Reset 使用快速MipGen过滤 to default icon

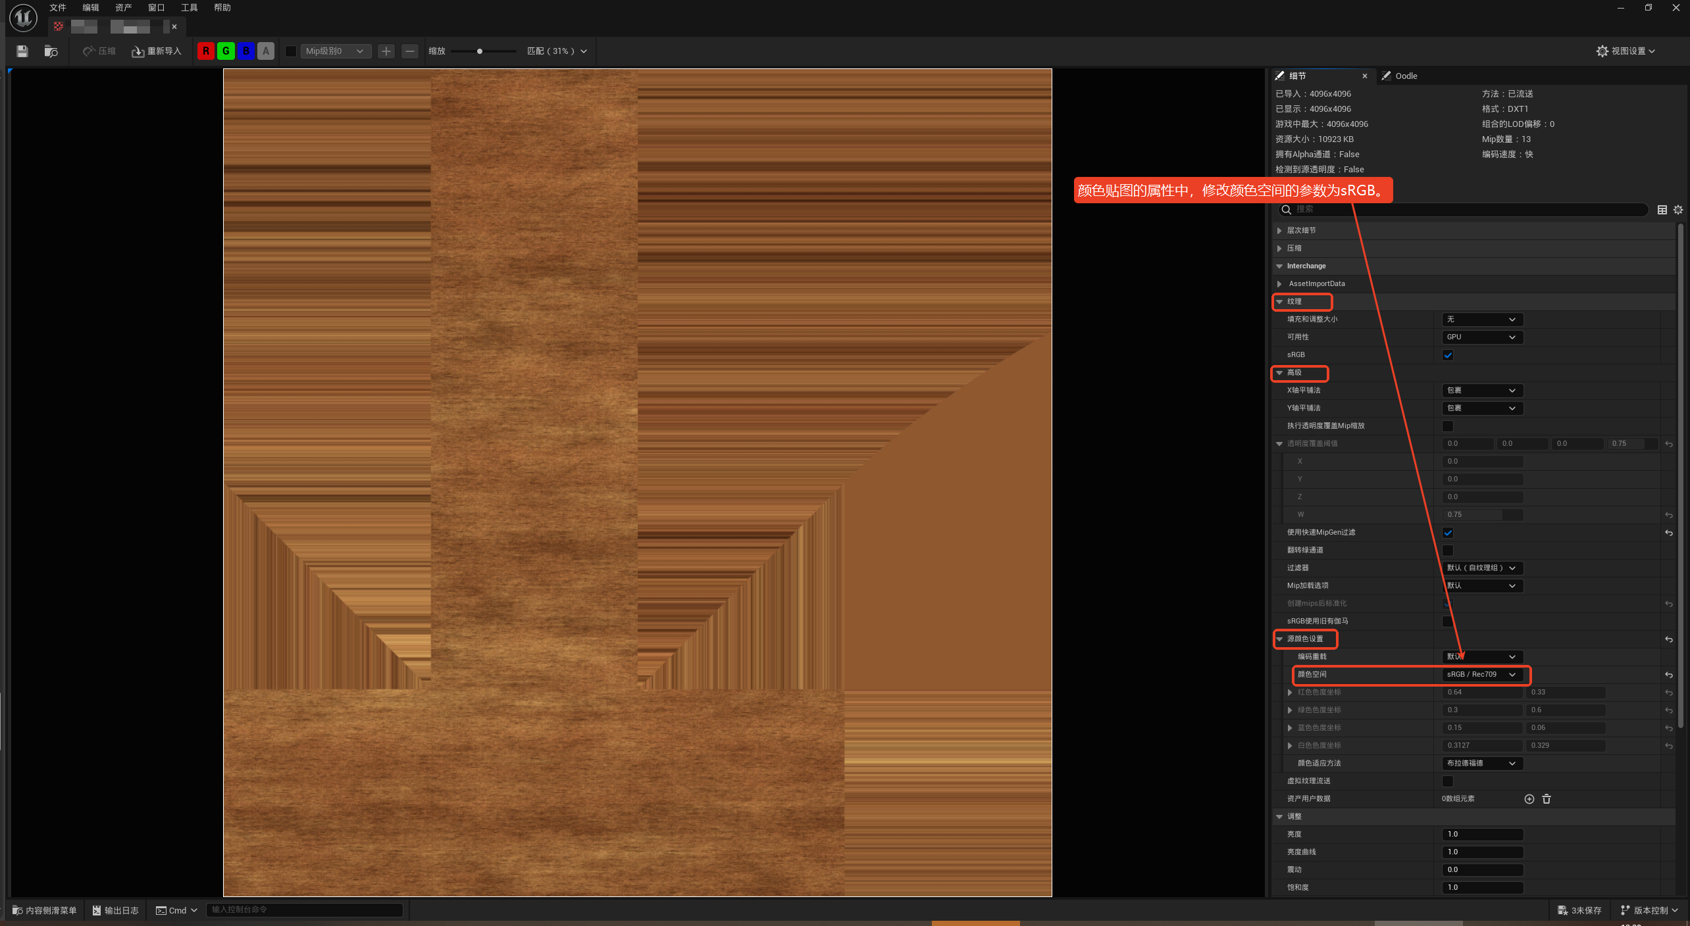tap(1669, 533)
